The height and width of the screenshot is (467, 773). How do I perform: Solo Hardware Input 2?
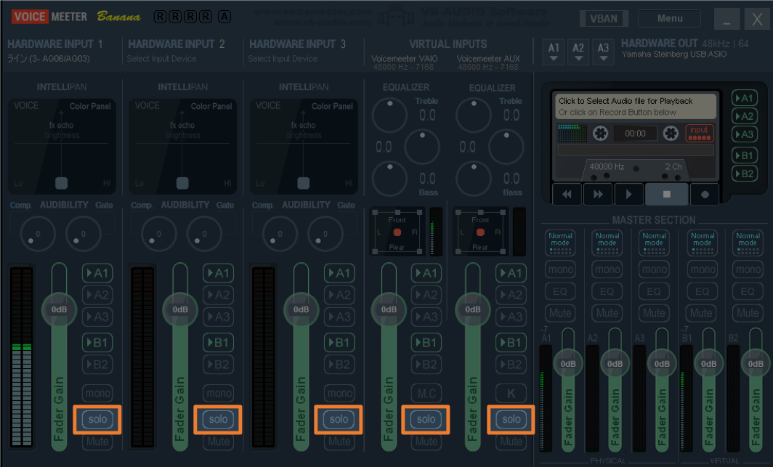(218, 419)
